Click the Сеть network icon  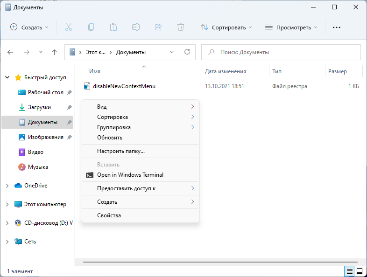18,241
